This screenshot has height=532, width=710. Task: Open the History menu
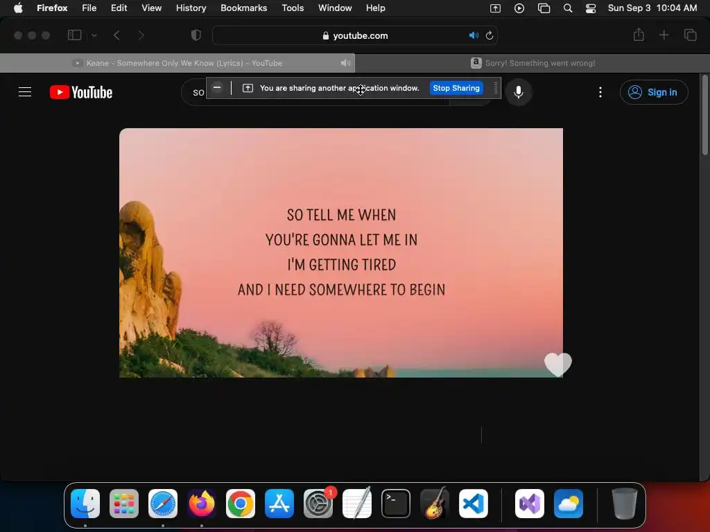coord(191,8)
